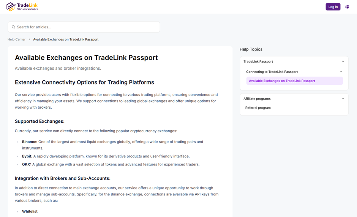Click the Whitelist broker list entry
Image resolution: width=357 pixels, height=217 pixels.
click(x=30, y=211)
